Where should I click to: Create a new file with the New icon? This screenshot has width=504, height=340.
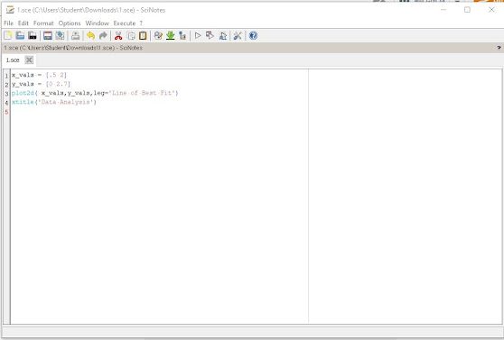tap(8, 36)
